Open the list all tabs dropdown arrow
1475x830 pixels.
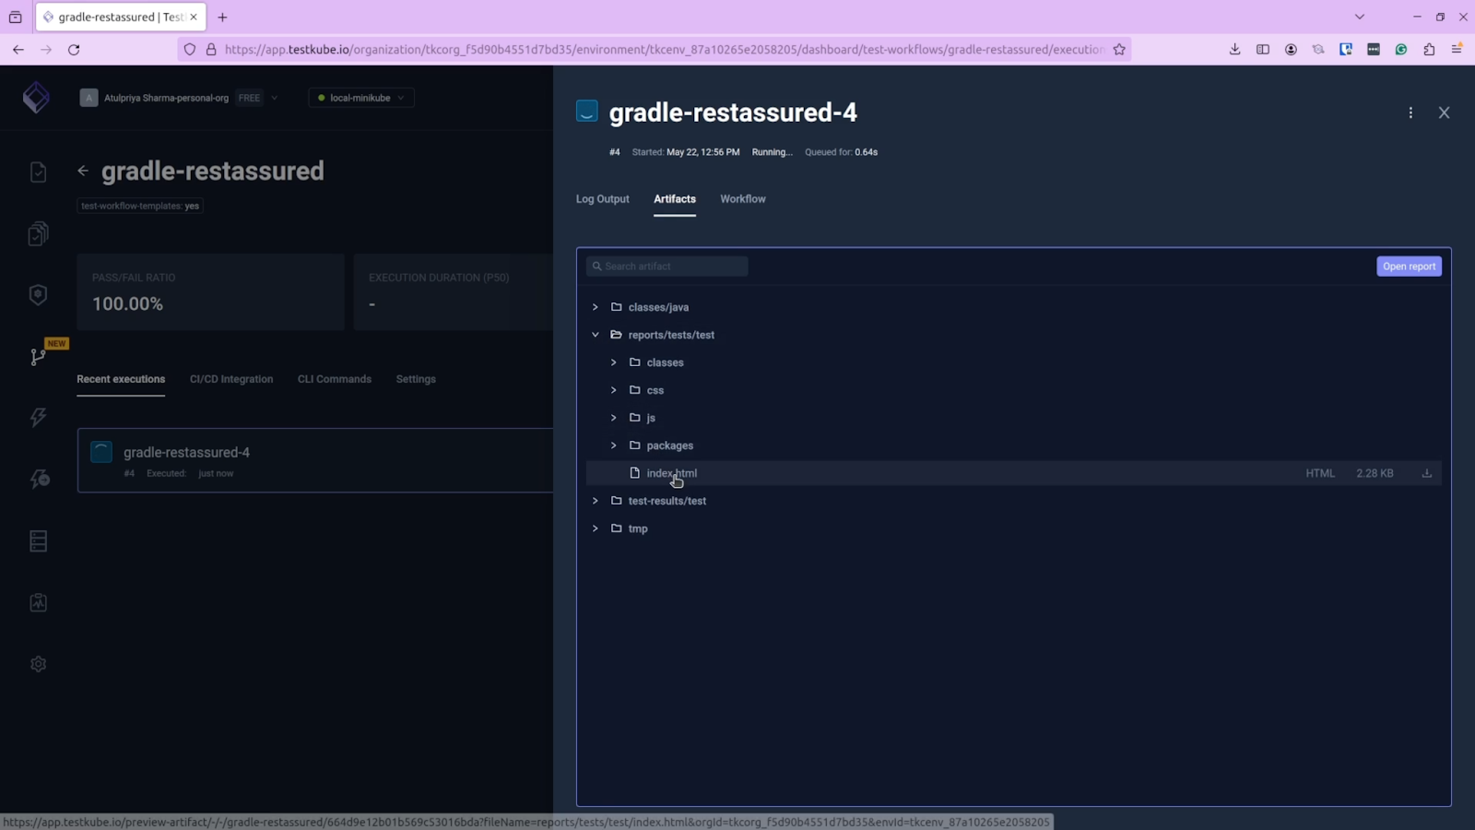tap(1360, 17)
